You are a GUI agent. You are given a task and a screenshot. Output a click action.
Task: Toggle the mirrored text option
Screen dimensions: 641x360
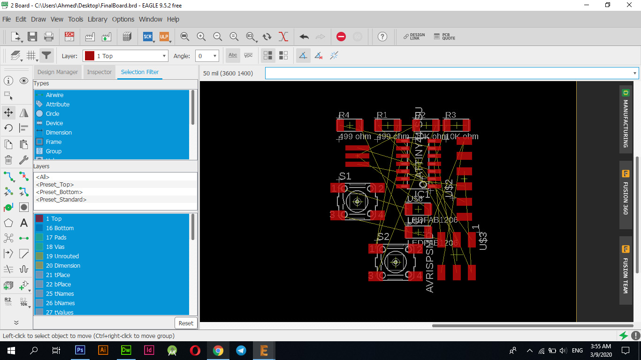[249, 56]
